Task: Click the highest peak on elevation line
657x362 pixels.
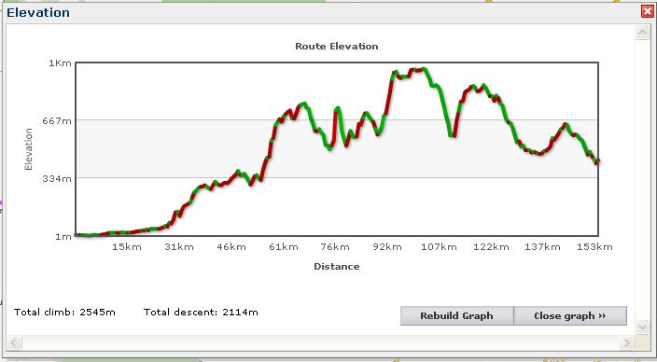Action: (x=424, y=68)
